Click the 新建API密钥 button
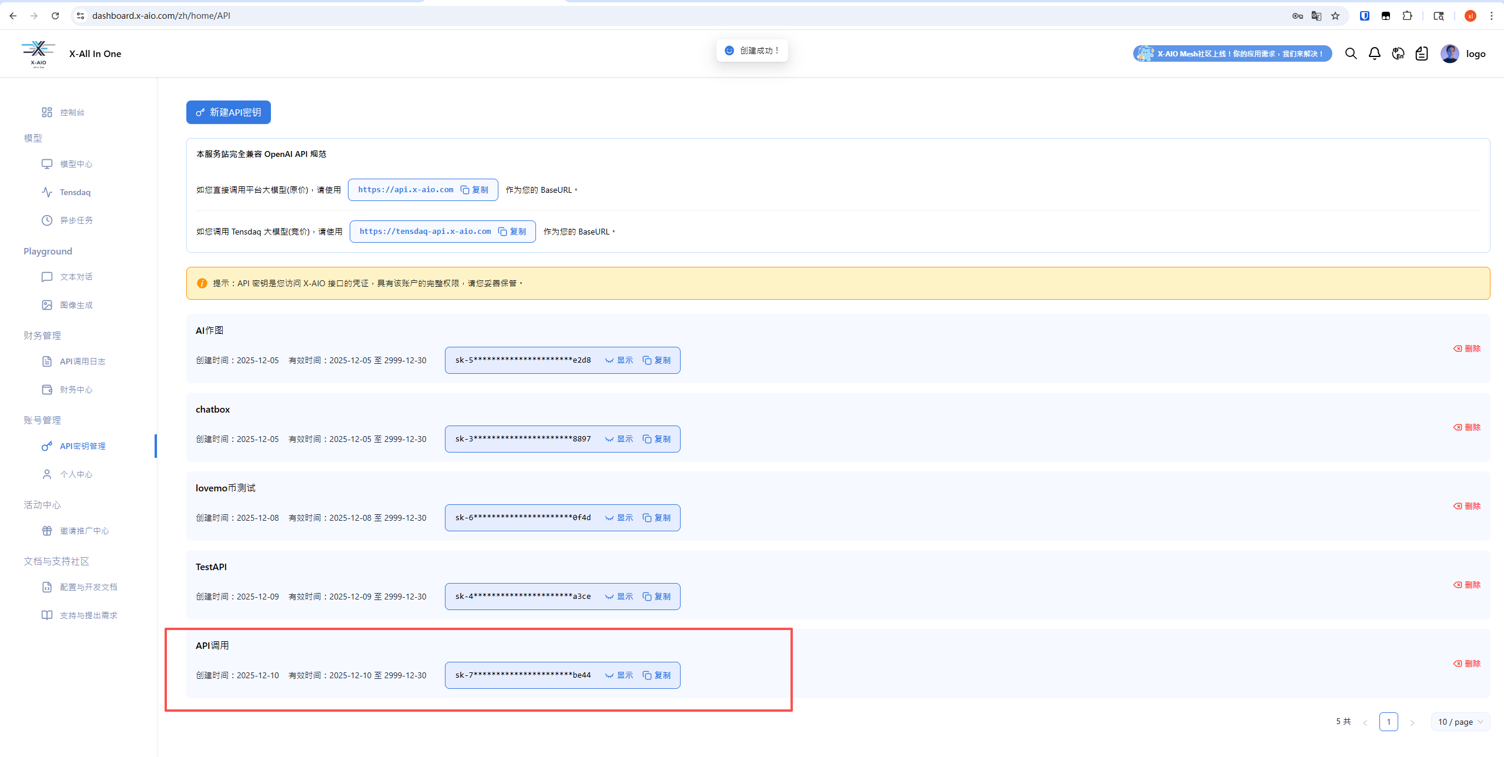This screenshot has height=757, width=1504. [x=229, y=112]
